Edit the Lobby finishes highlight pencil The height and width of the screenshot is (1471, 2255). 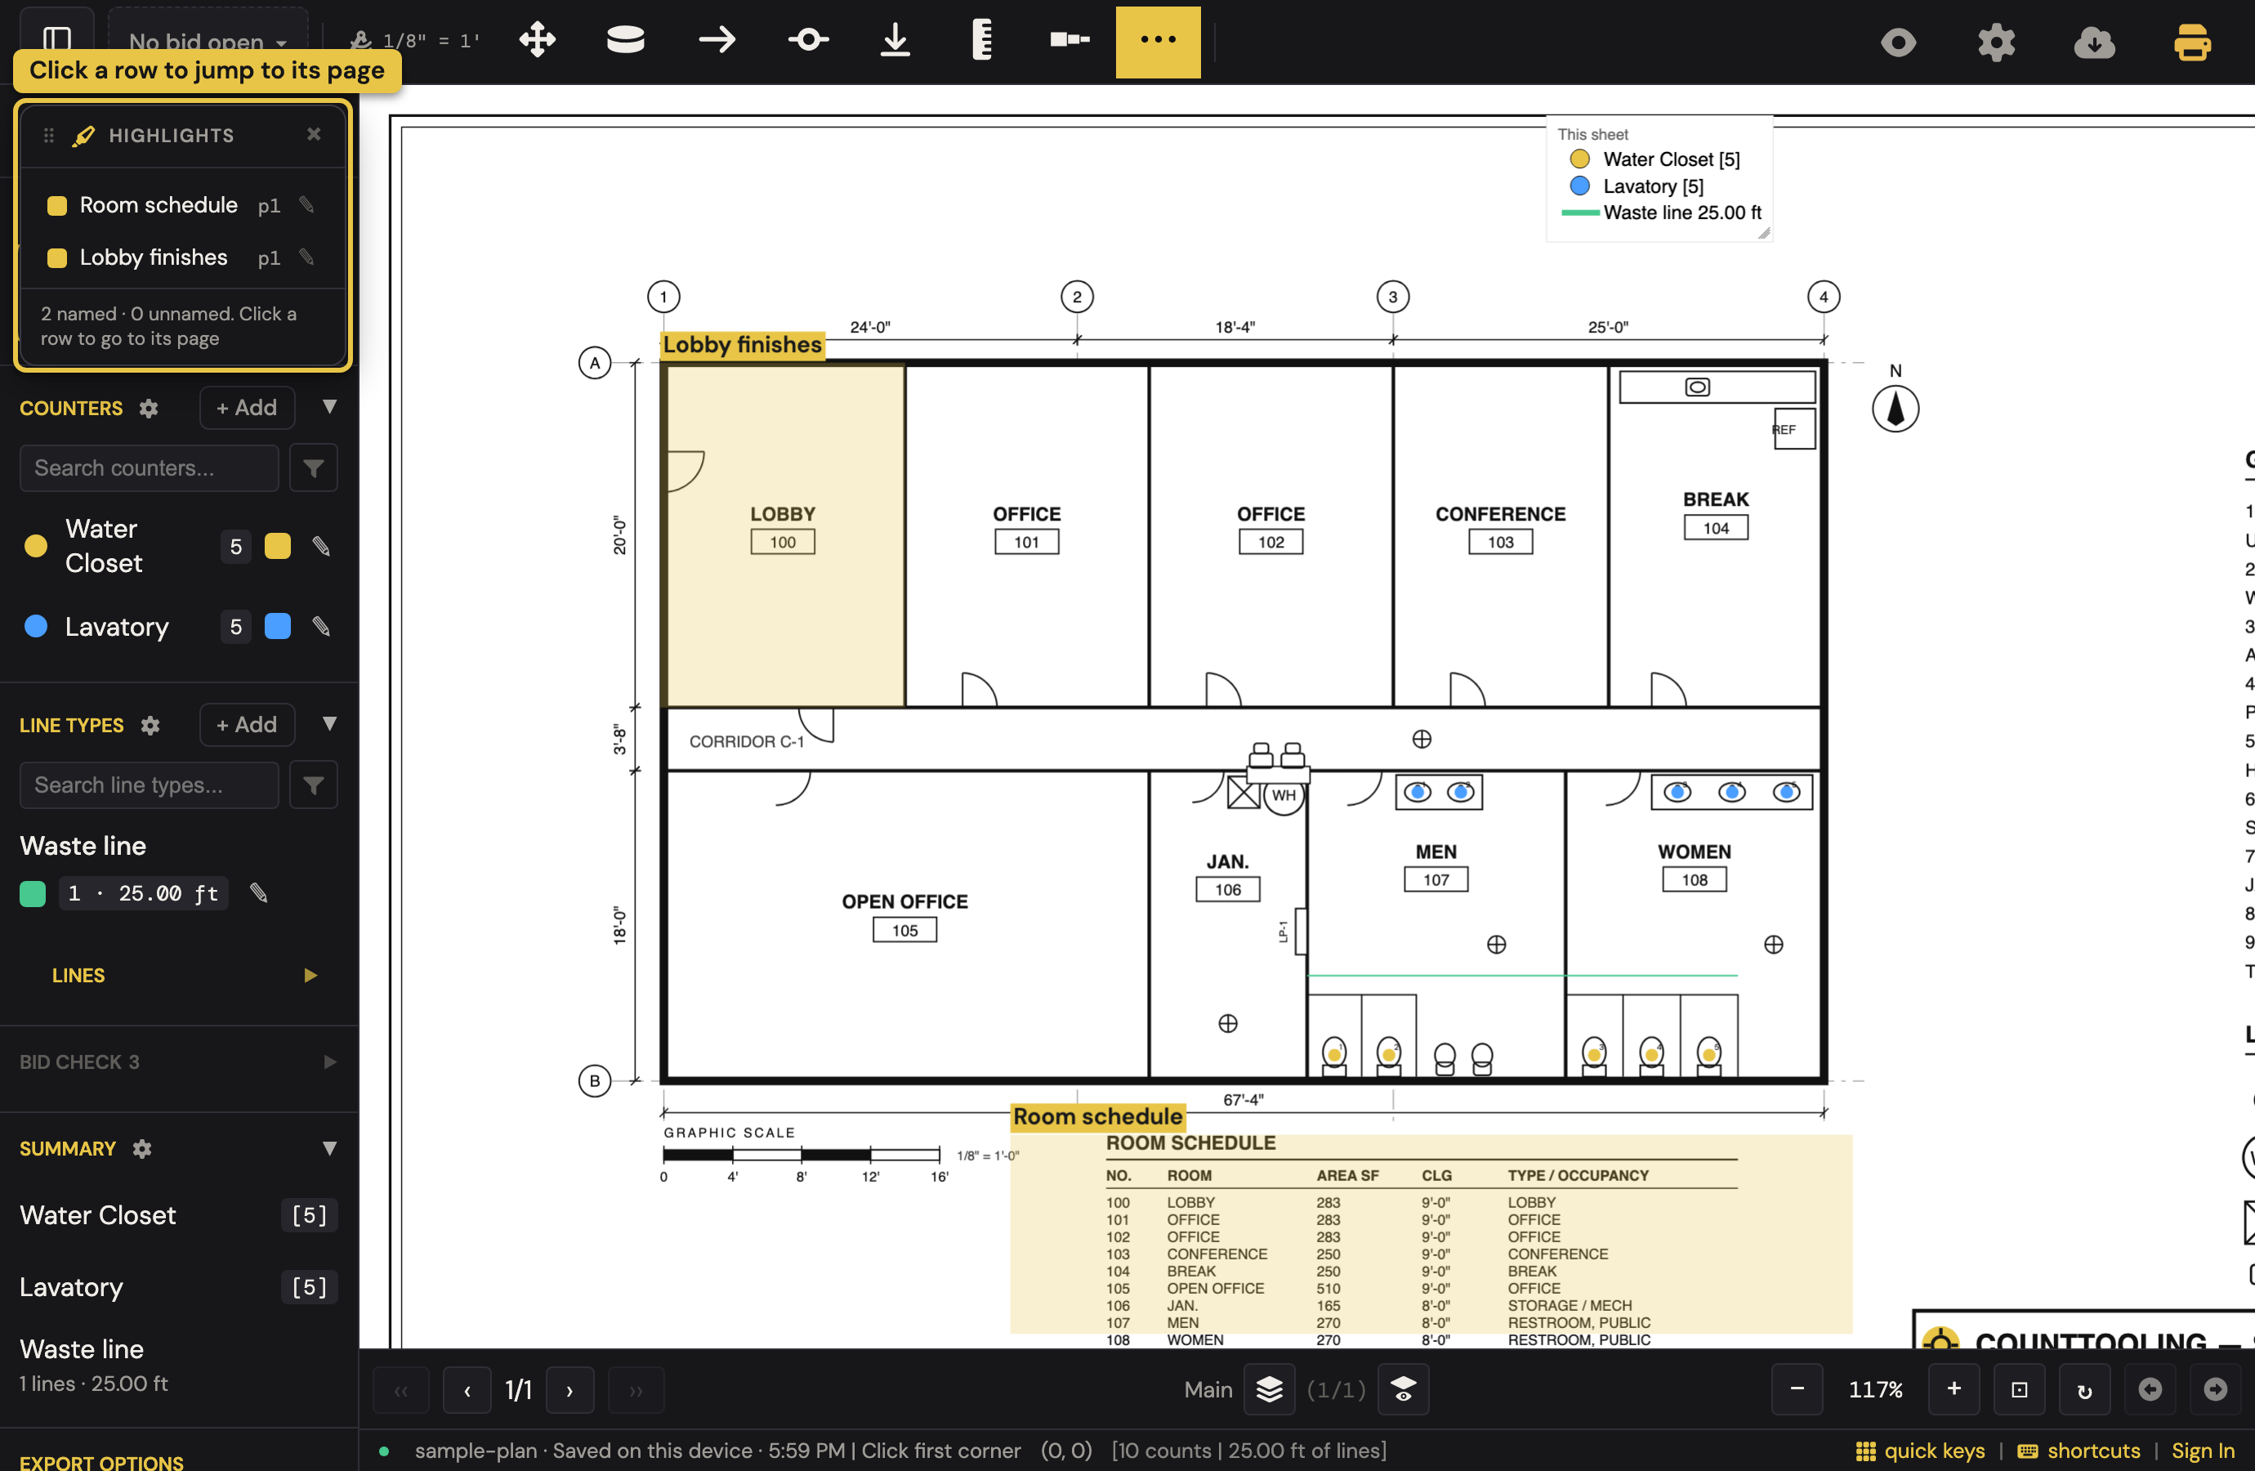(x=306, y=257)
